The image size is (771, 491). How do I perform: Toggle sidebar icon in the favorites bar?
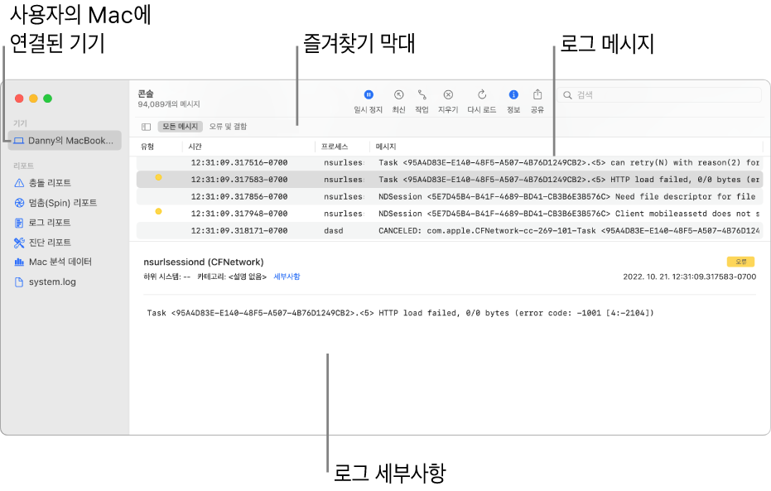click(146, 127)
